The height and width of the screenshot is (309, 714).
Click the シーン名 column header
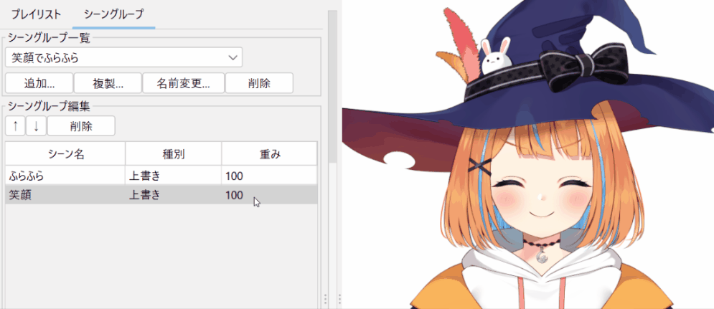coord(65,153)
